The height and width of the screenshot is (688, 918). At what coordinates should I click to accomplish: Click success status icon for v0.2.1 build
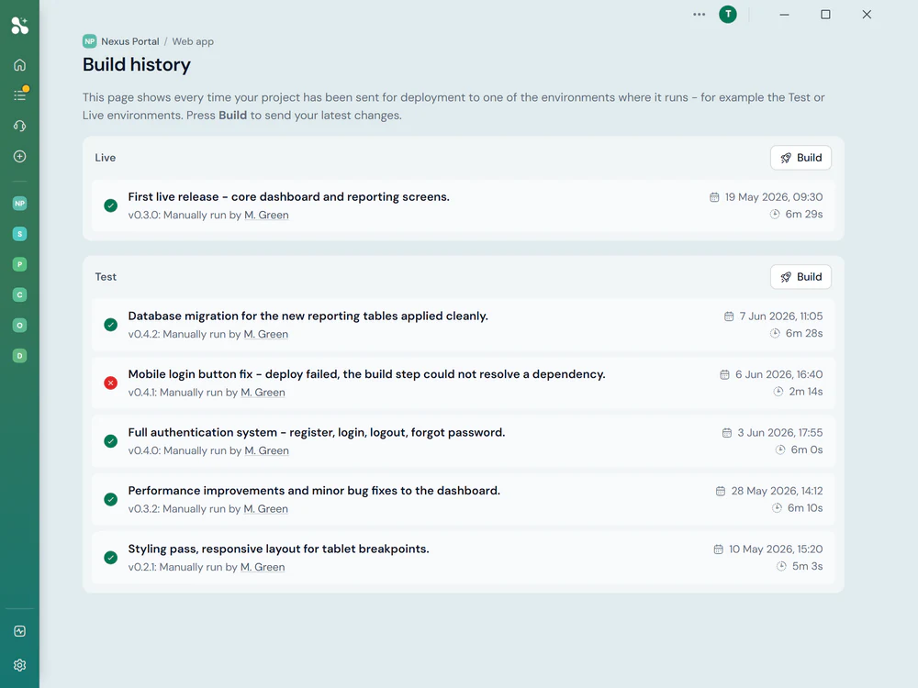(x=111, y=558)
